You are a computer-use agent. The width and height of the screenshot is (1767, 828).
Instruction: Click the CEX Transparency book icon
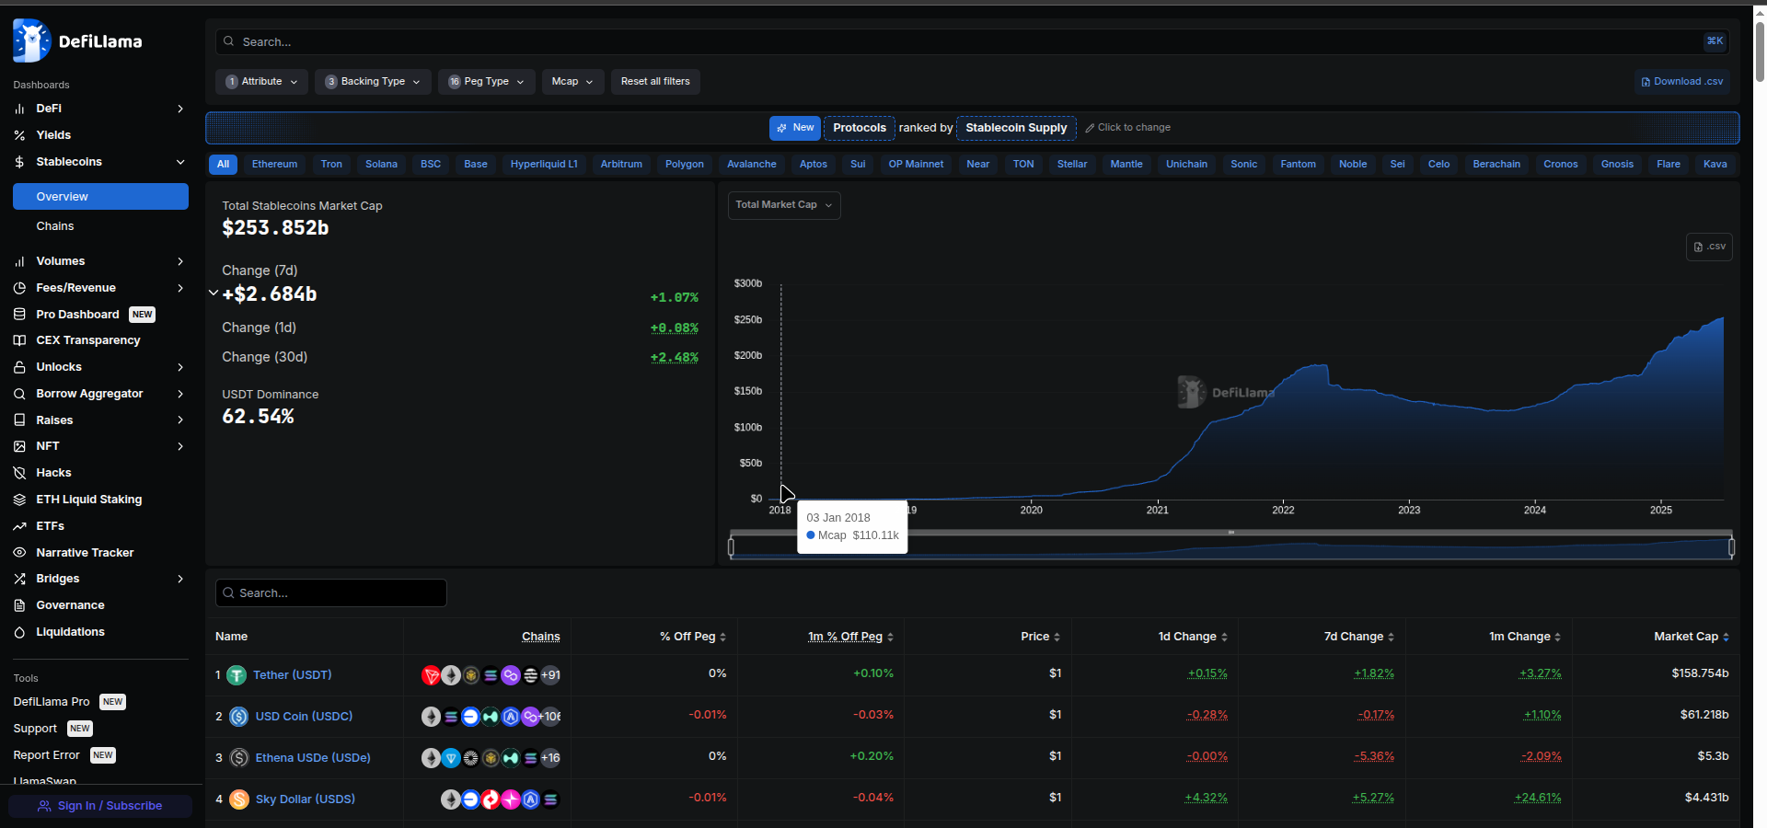click(x=19, y=340)
